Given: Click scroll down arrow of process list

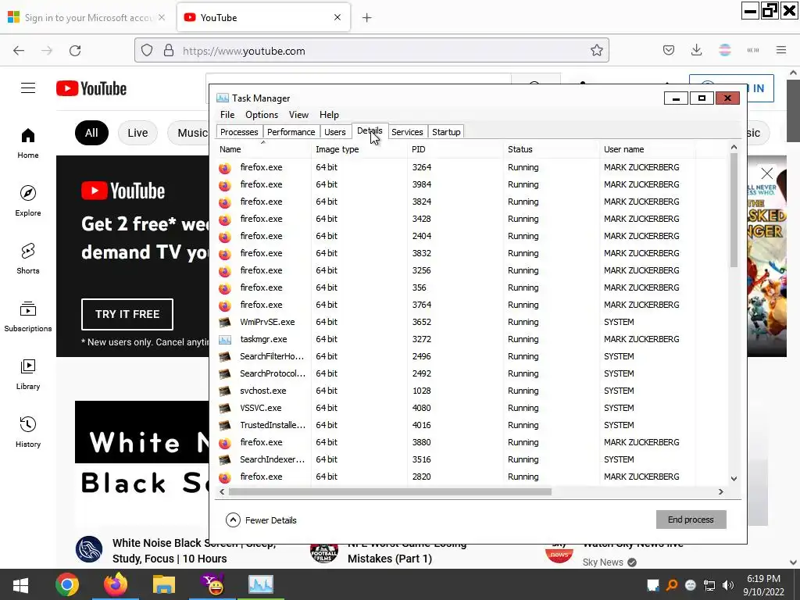Looking at the screenshot, I should (734, 479).
